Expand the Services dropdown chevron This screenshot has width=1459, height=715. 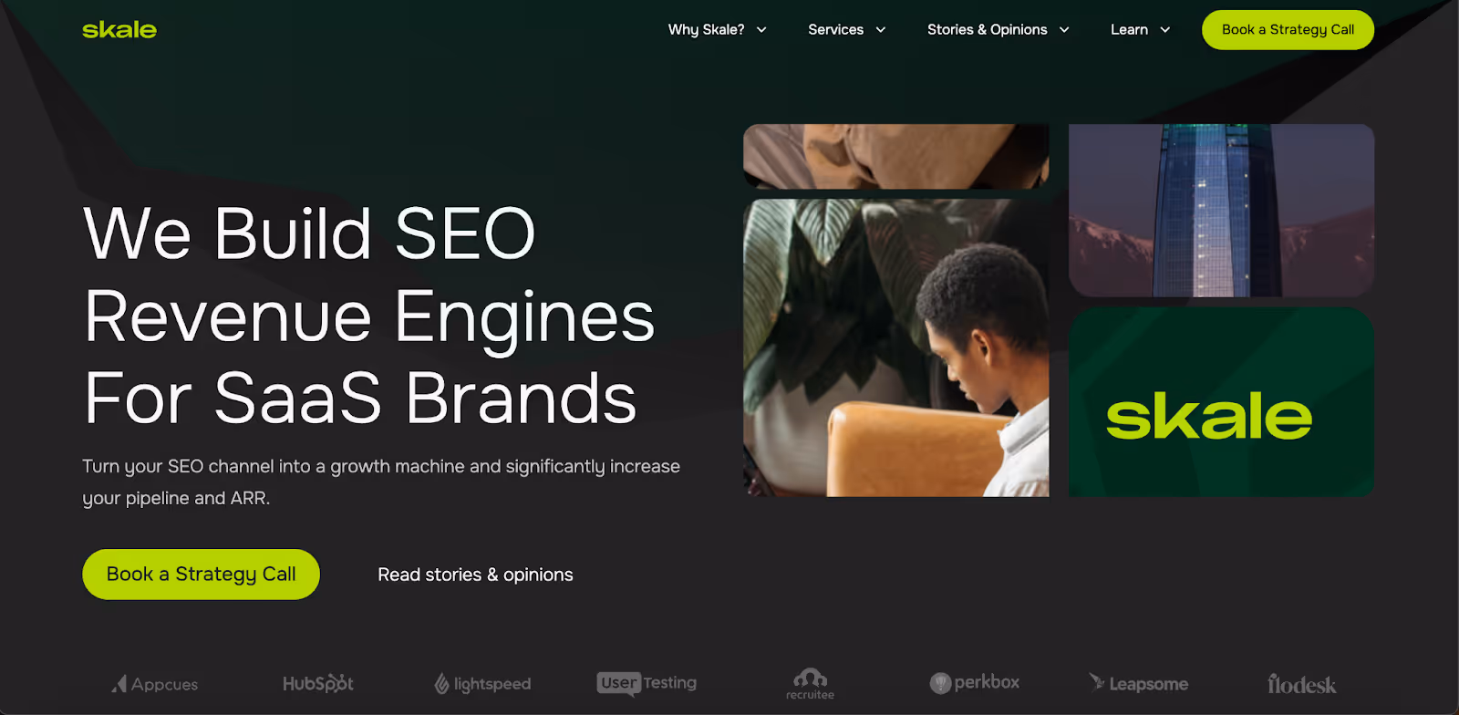[x=881, y=30]
